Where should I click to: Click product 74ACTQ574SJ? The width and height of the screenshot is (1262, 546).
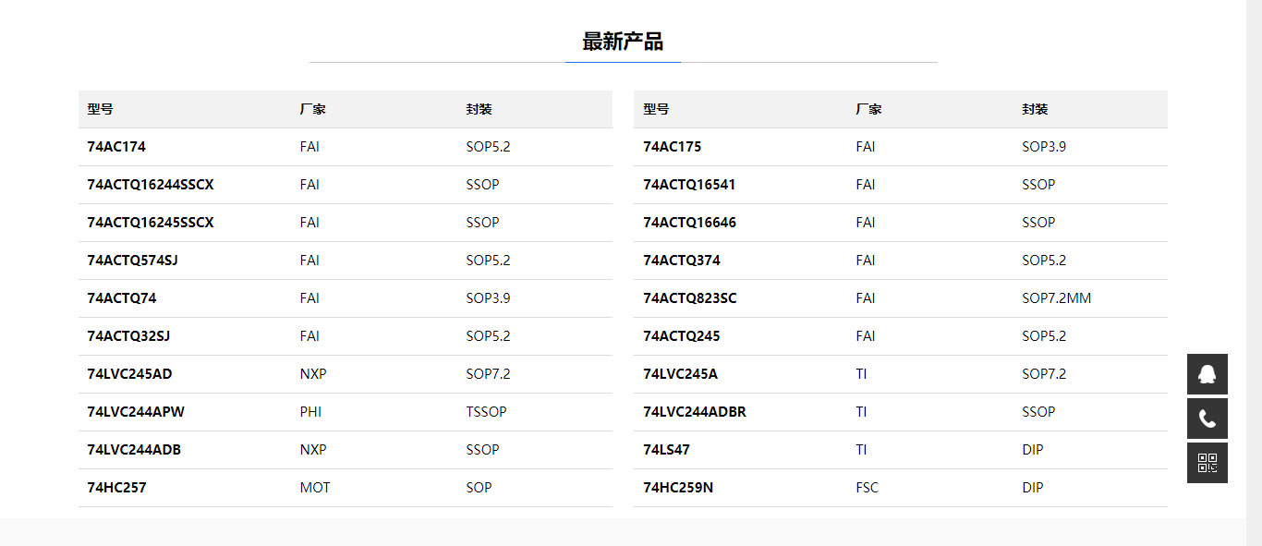click(x=132, y=261)
